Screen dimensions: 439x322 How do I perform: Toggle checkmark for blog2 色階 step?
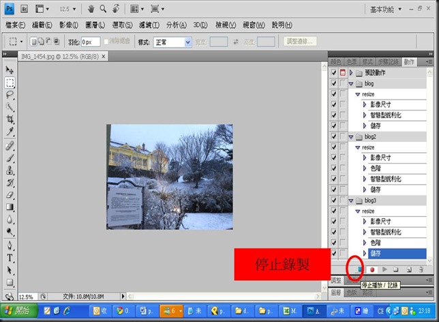click(334, 169)
